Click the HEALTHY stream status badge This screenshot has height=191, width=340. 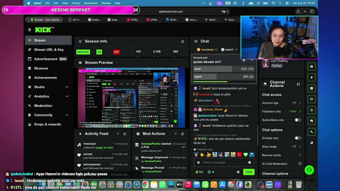(x=83, y=52)
